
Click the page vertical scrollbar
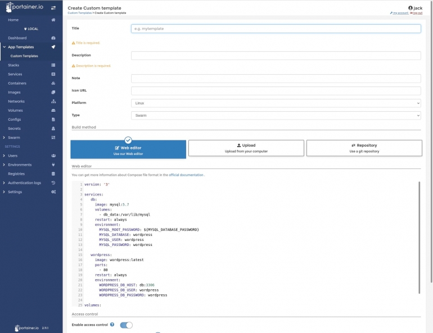pos(431,141)
